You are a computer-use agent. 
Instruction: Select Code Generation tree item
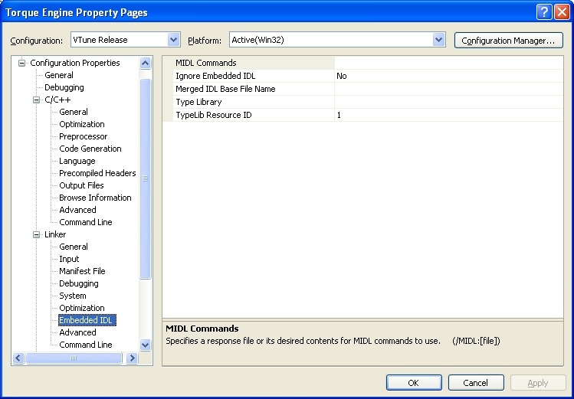click(x=90, y=149)
